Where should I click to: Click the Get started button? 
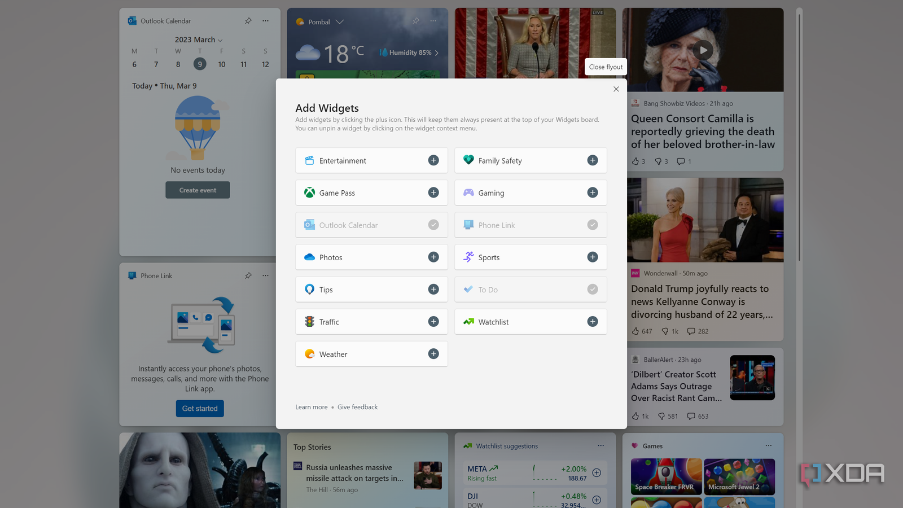point(200,408)
